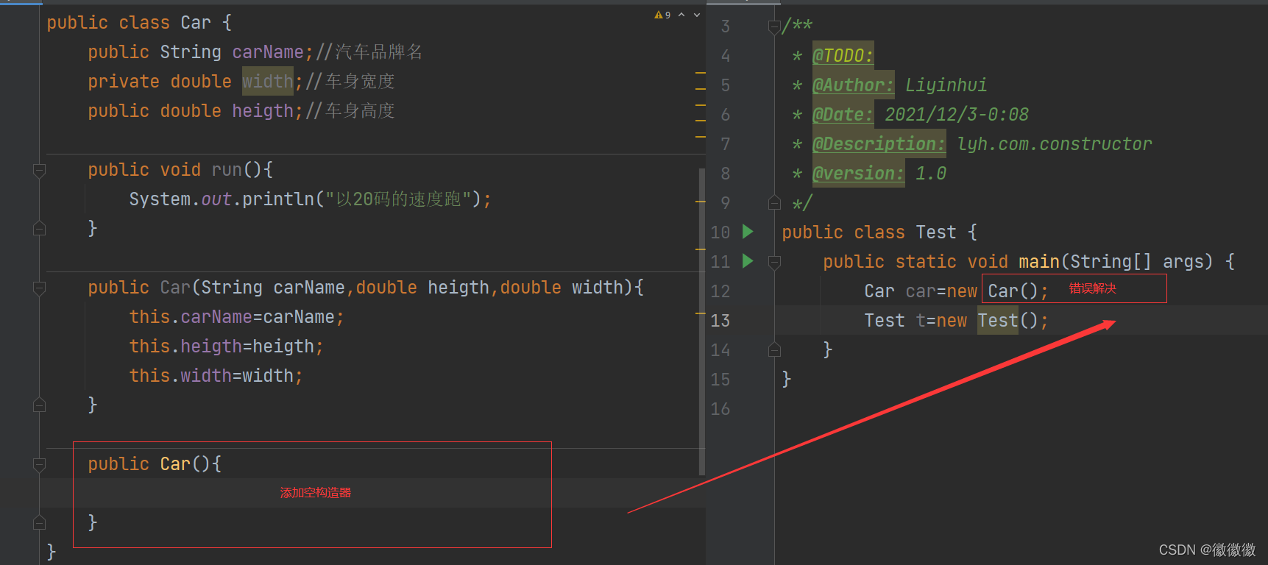
Task: Click yellow warning stripe marker near width line
Action: click(701, 74)
